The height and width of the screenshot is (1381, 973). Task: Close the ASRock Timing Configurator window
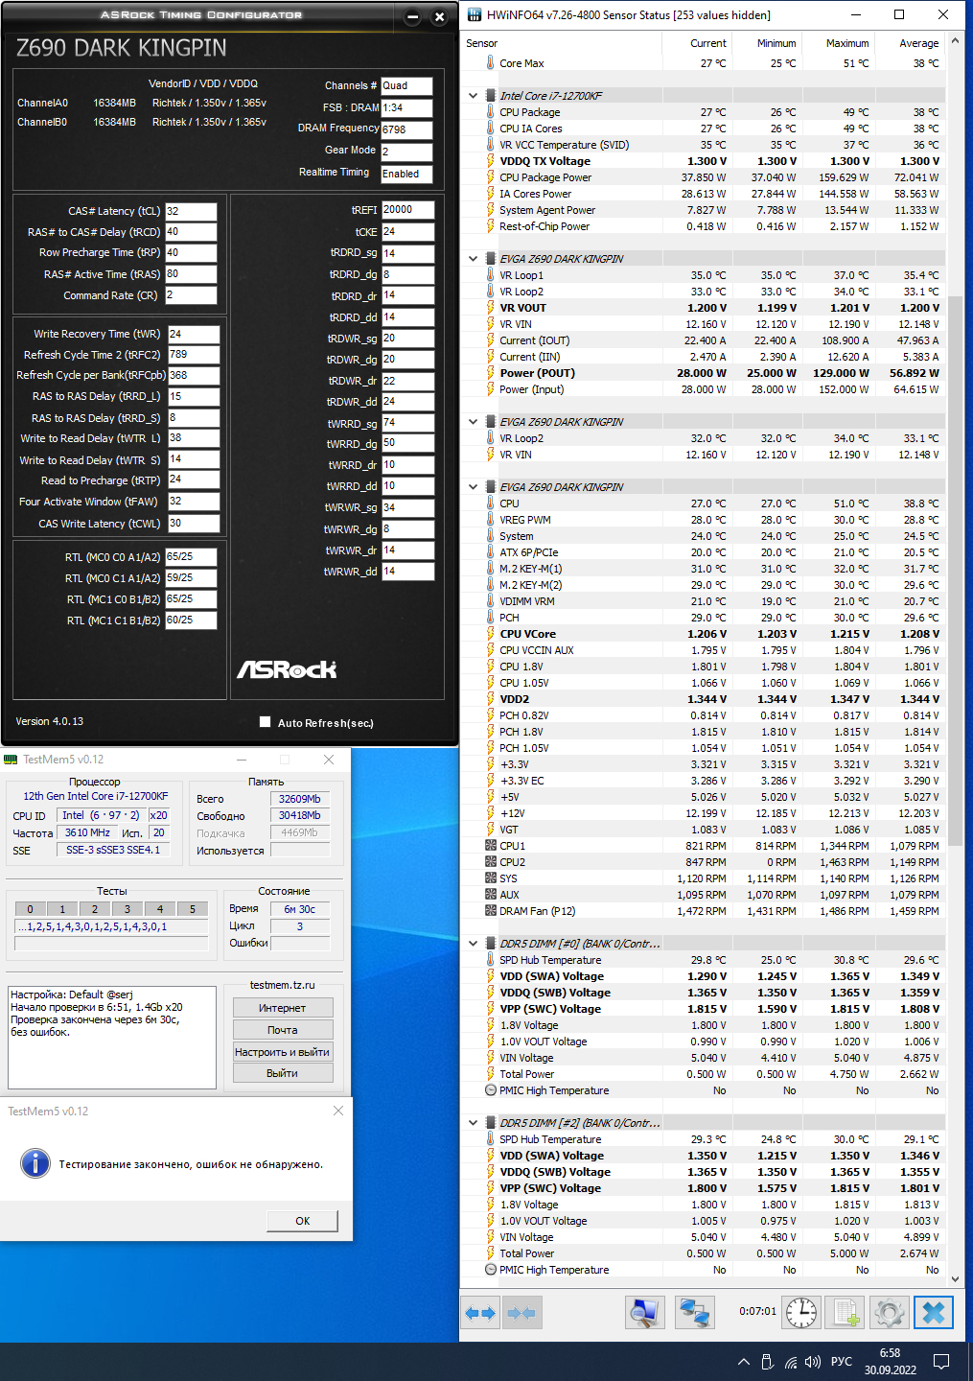point(439,17)
